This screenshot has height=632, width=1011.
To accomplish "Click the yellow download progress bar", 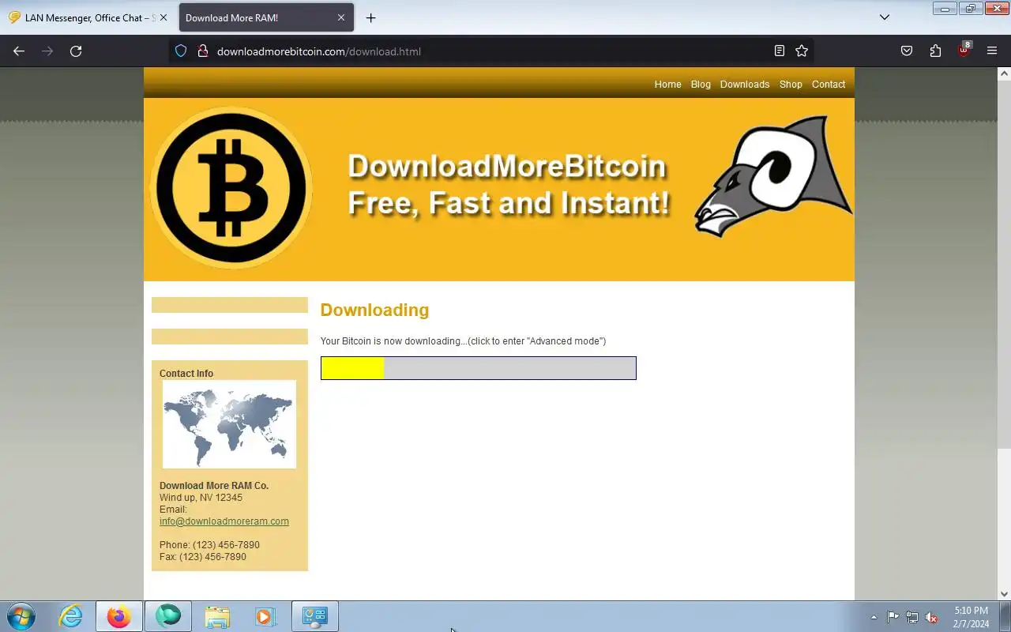I will click(x=479, y=368).
